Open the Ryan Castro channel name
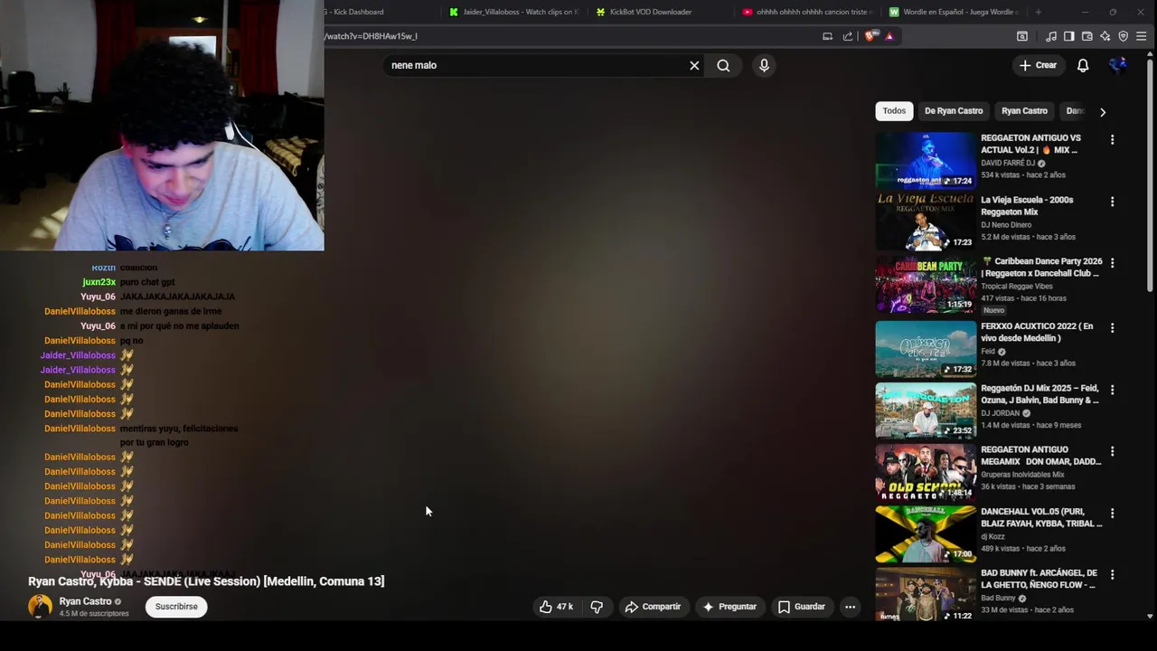This screenshot has width=1157, height=651. pos(85,601)
